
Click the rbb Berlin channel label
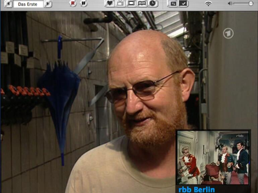197,189
